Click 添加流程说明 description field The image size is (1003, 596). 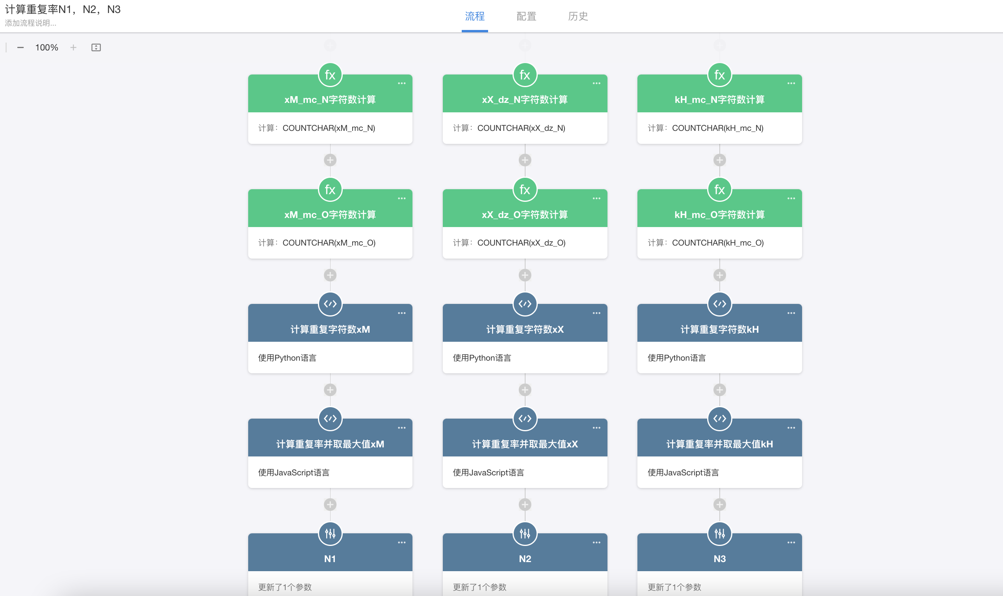tap(30, 23)
